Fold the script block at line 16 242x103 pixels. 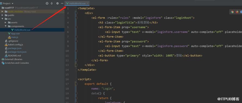pos(76,79)
